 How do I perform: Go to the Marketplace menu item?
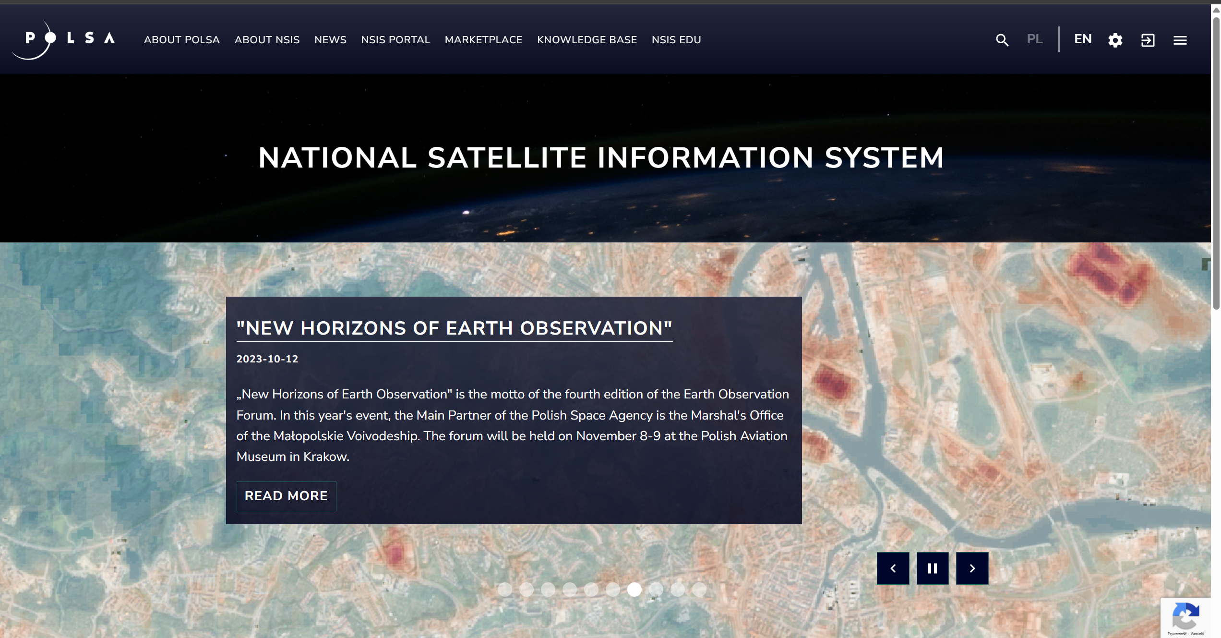click(x=483, y=40)
